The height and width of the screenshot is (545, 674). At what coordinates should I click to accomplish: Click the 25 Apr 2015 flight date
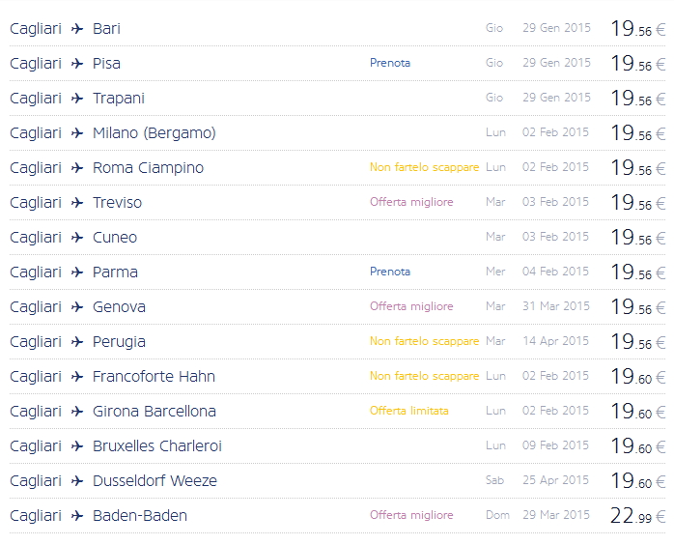click(556, 480)
